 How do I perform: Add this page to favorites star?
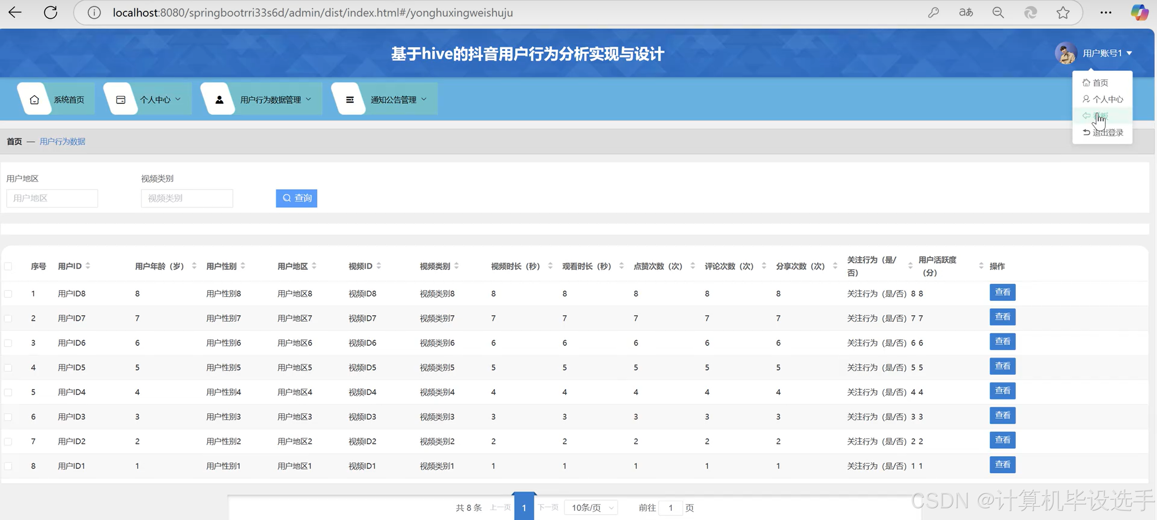coord(1063,13)
